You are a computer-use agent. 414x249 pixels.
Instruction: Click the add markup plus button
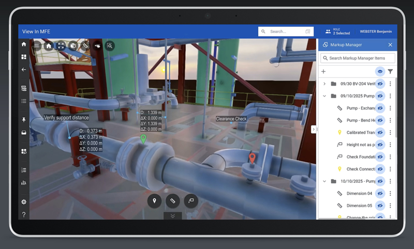(323, 72)
